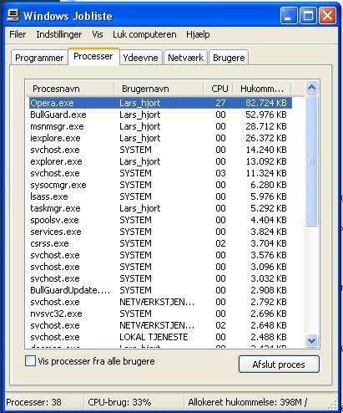Enable Vis processer fra alle brugere checkbox

(30, 361)
